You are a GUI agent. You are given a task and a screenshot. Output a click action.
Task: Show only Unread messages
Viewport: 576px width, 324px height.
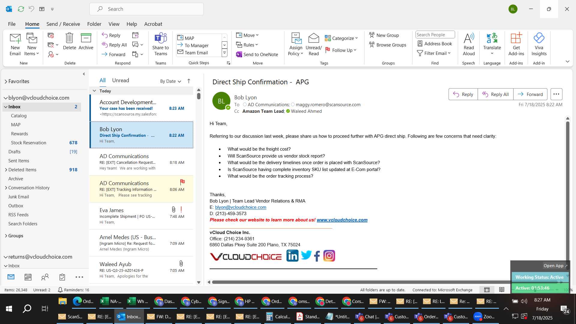pos(121,80)
